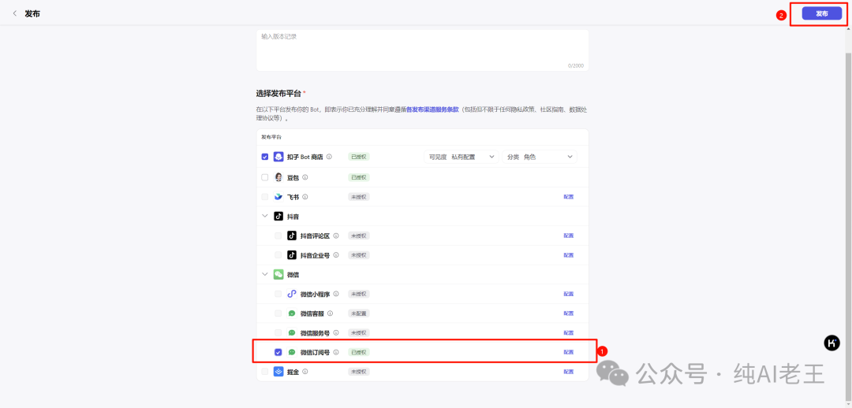Click 配置 link for 抖音评论区
Viewport: 852px width, 408px height.
568,236
